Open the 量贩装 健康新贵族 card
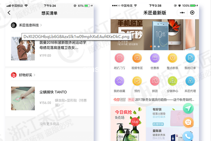The height and width of the screenshot is (141, 211). point(172,134)
